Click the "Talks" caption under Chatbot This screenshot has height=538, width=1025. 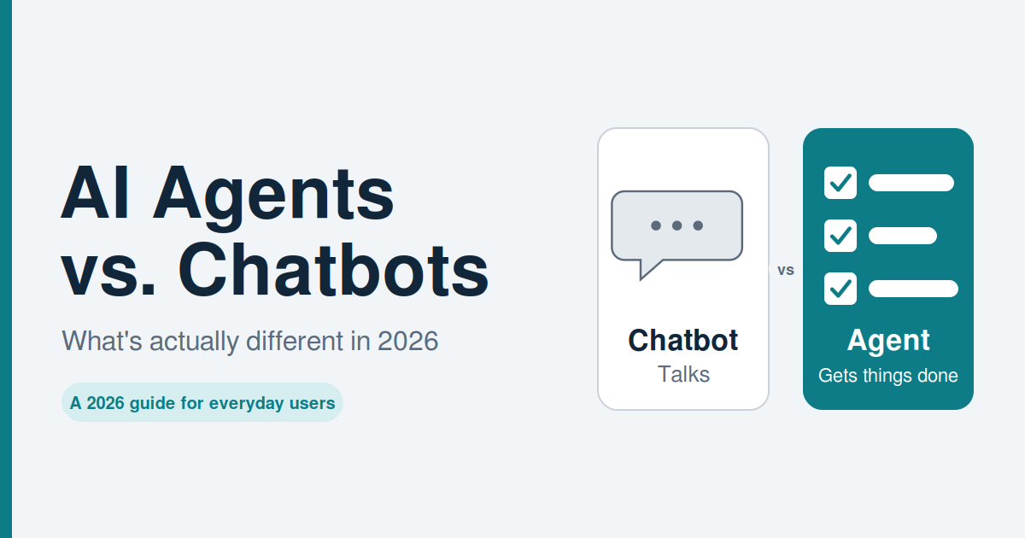683,374
